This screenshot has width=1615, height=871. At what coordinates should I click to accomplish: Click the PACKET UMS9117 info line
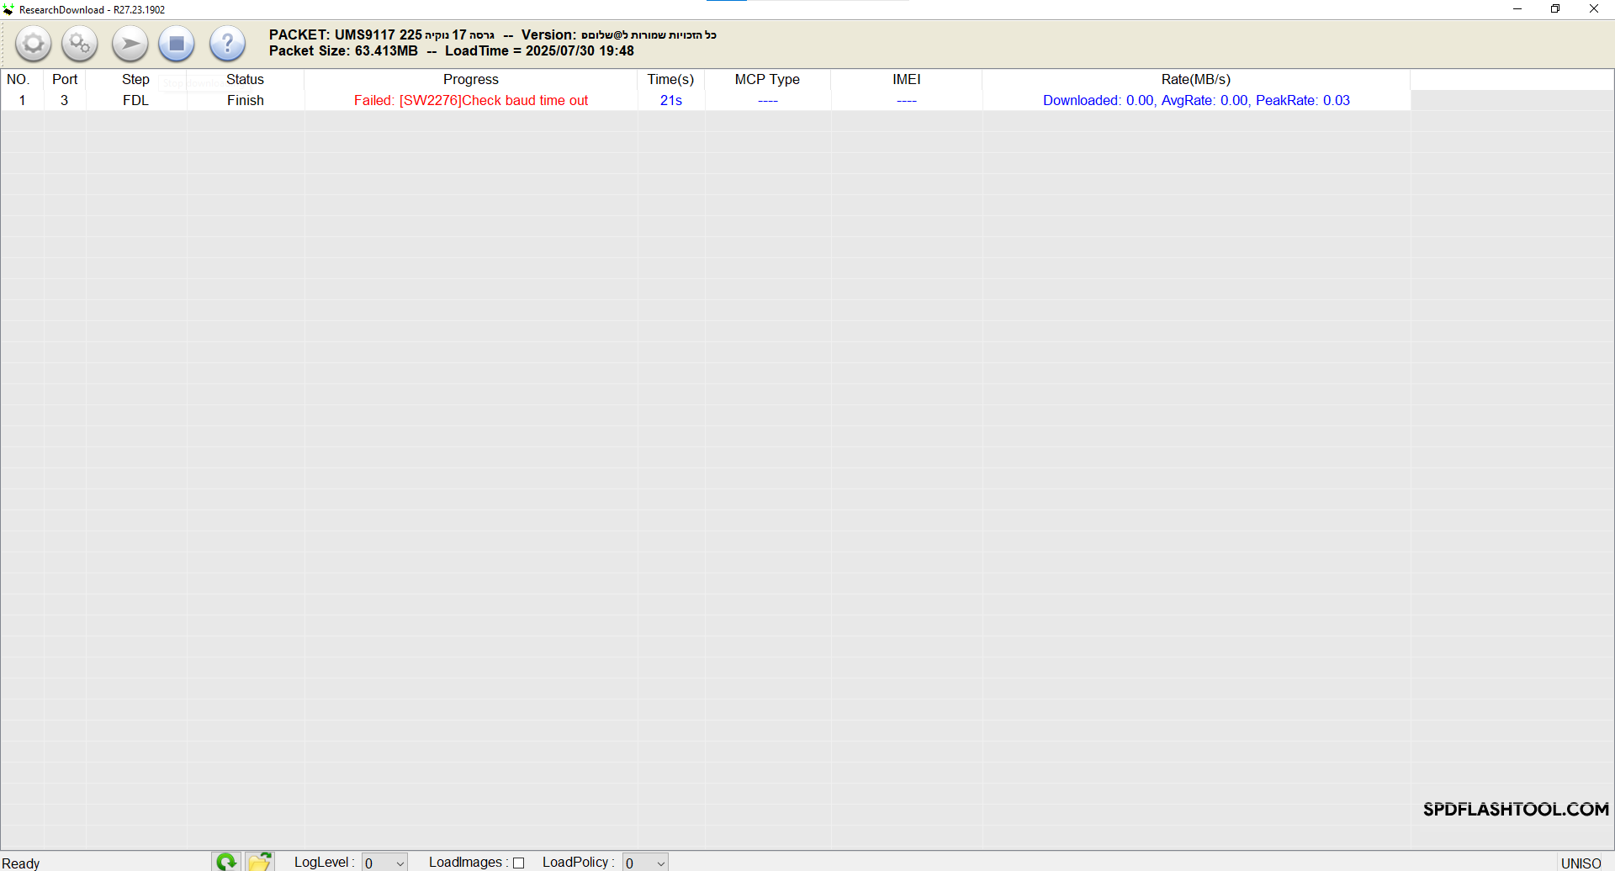coord(492,34)
